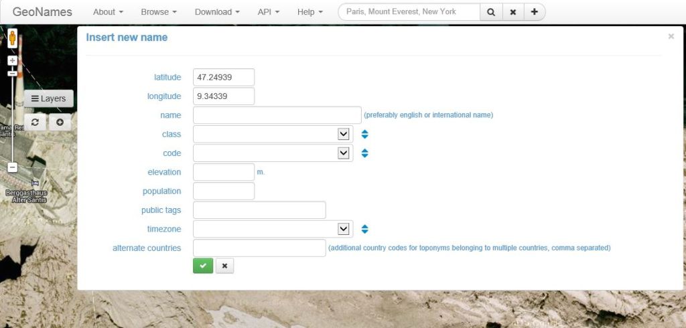The width and height of the screenshot is (686, 328).
Task: Click the map zoom in plus button
Action: click(12, 60)
